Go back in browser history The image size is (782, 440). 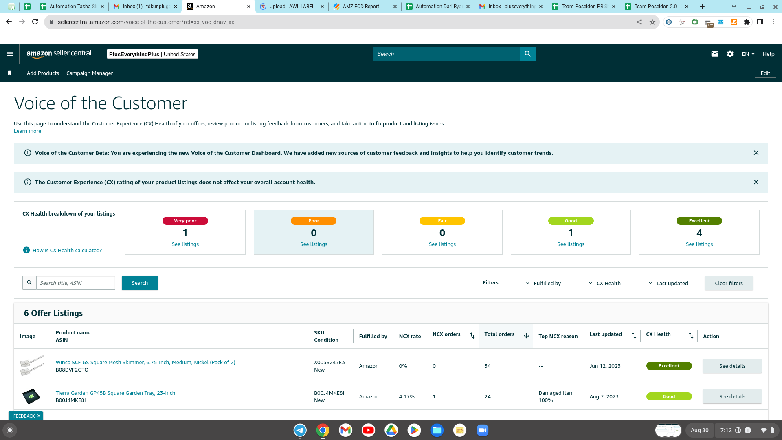[x=9, y=22]
